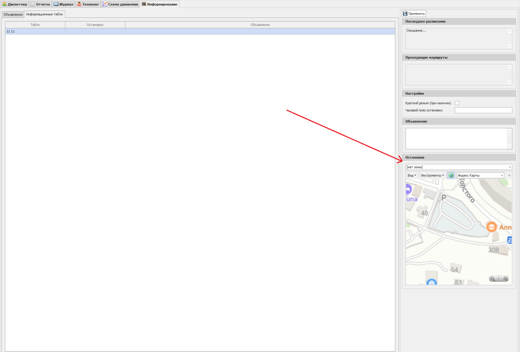Switch to the Объявления sub-tab
This screenshot has width=520, height=352.
point(13,14)
